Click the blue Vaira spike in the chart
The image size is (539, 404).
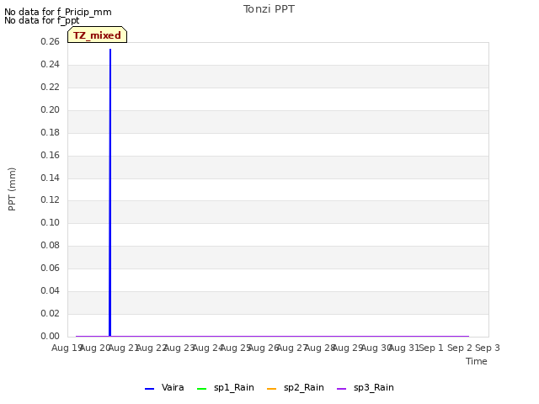(110, 193)
